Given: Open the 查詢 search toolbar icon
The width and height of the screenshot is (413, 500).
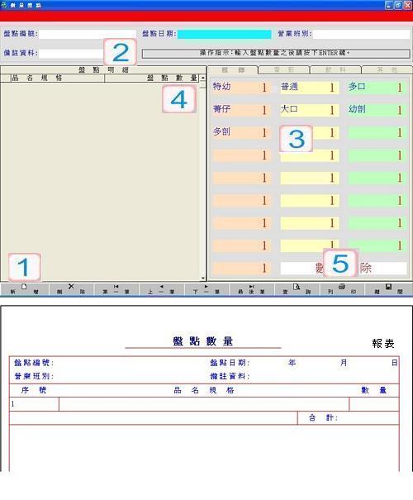Looking at the screenshot, I should (297, 287).
